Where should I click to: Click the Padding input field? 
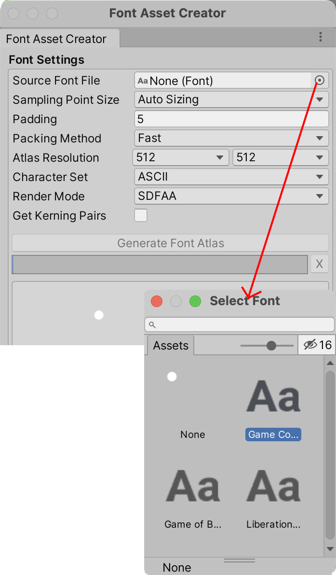point(231,119)
